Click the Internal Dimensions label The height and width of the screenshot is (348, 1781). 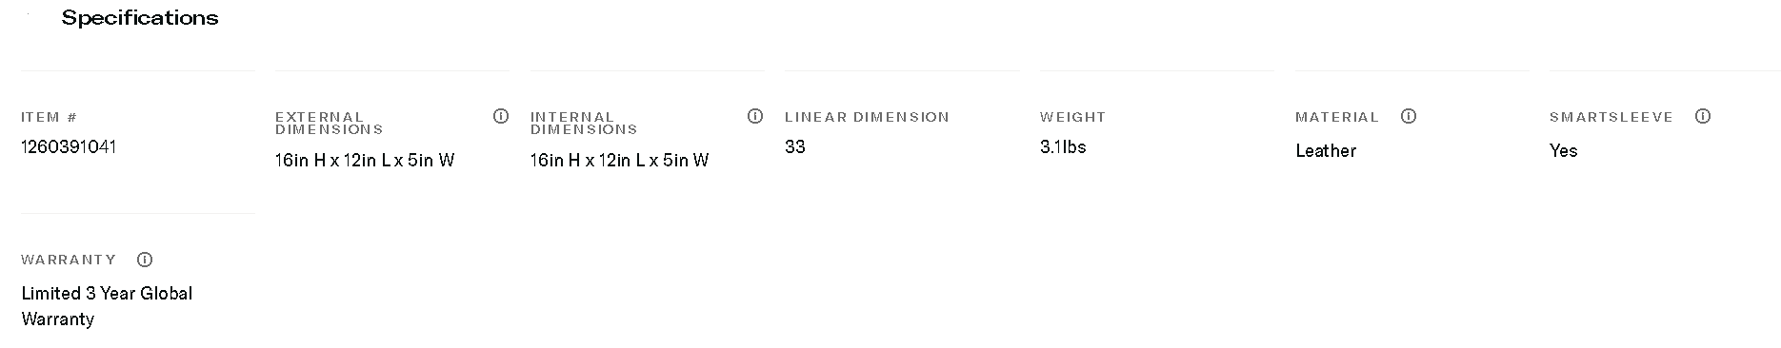584,123
